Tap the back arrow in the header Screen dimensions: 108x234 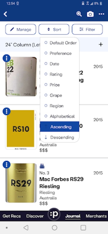(6, 14)
